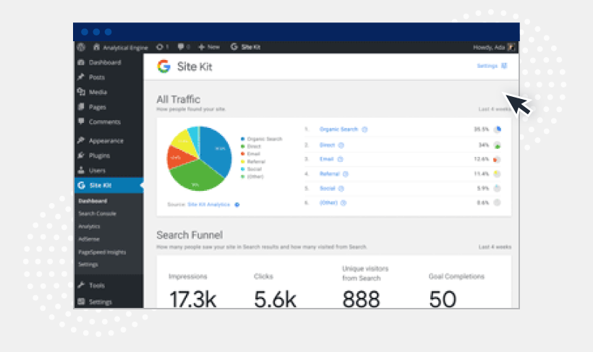Click the info icon beside Organic Search
Viewport: 593px width, 352px height.
pyautogui.click(x=364, y=129)
